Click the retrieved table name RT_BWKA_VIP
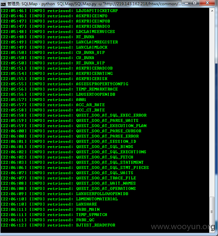The width and height of the screenshot is (218, 236). 90,63
